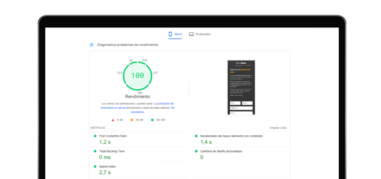Click the green dot beside First Contentful Paint
This screenshot has height=179, width=381.
pyautogui.click(x=95, y=136)
